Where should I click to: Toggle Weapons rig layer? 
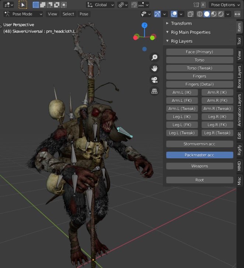199,166
